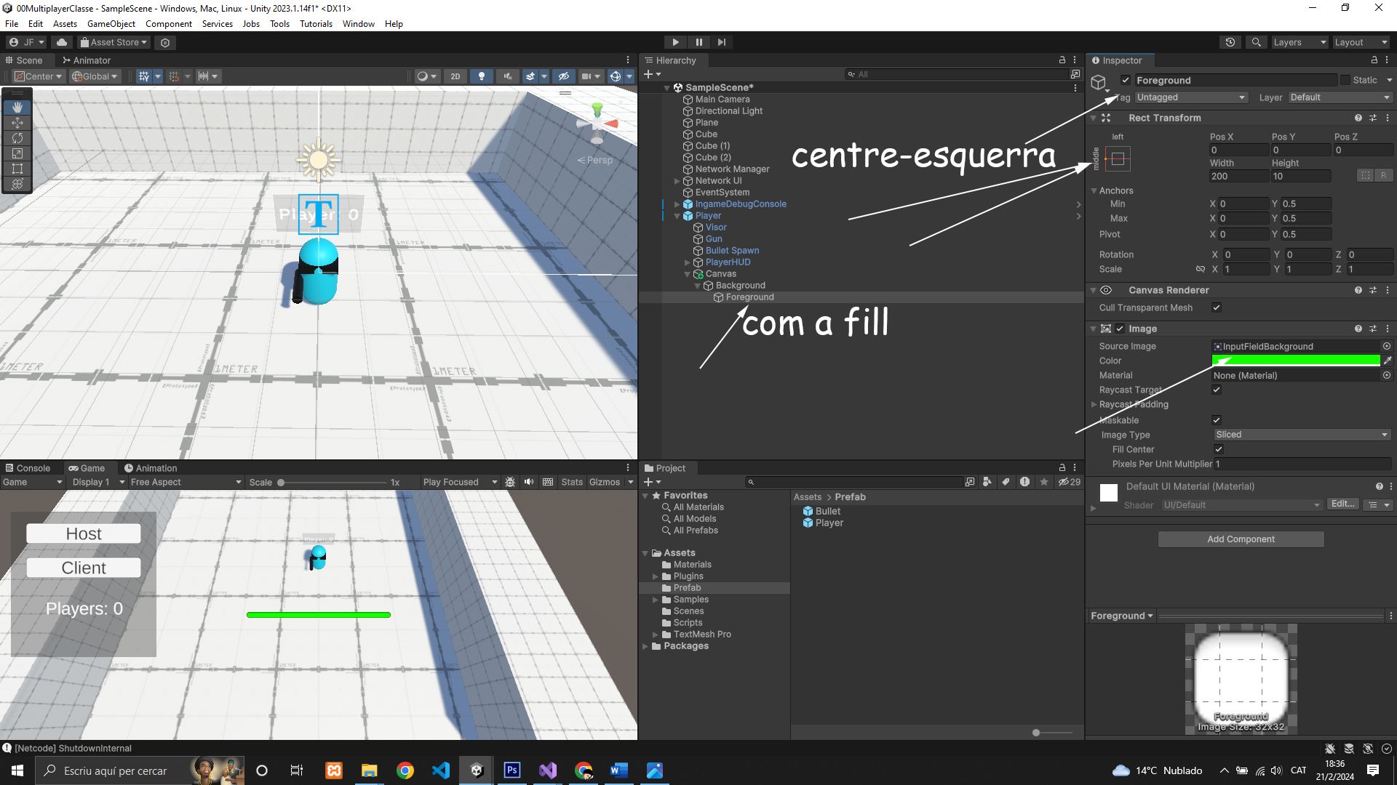Expand the PlayerHUD hierarchy item
This screenshot has width=1397, height=785.
pyautogui.click(x=687, y=262)
